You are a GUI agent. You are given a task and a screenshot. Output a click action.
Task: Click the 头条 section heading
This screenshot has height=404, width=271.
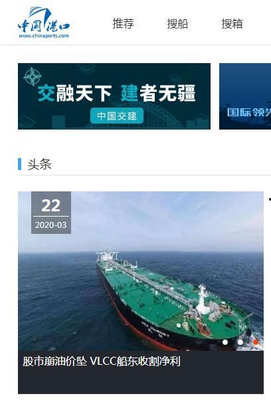(x=39, y=164)
